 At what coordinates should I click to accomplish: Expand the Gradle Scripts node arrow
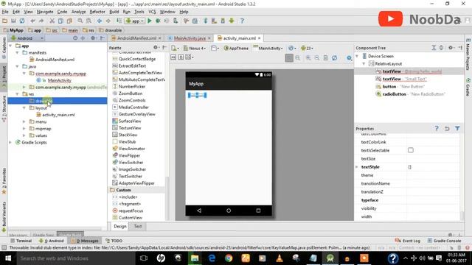coord(10,142)
